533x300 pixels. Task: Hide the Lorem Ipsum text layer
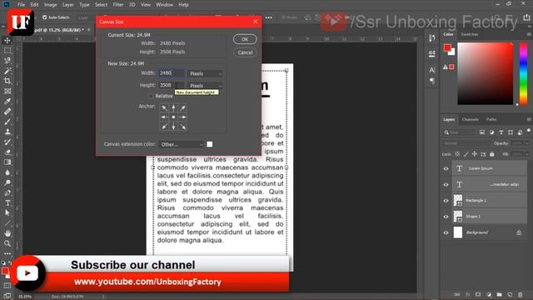(x=446, y=168)
